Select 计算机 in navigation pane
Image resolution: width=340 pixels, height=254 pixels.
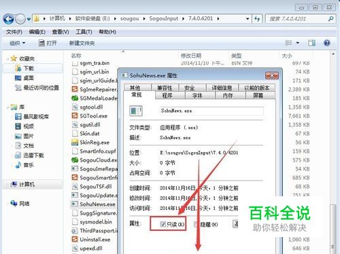(27, 185)
